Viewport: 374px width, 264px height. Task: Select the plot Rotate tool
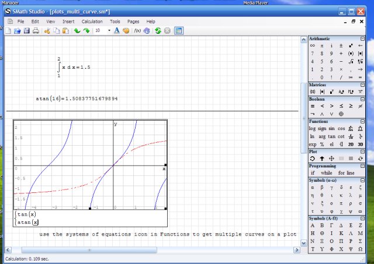click(x=313, y=159)
